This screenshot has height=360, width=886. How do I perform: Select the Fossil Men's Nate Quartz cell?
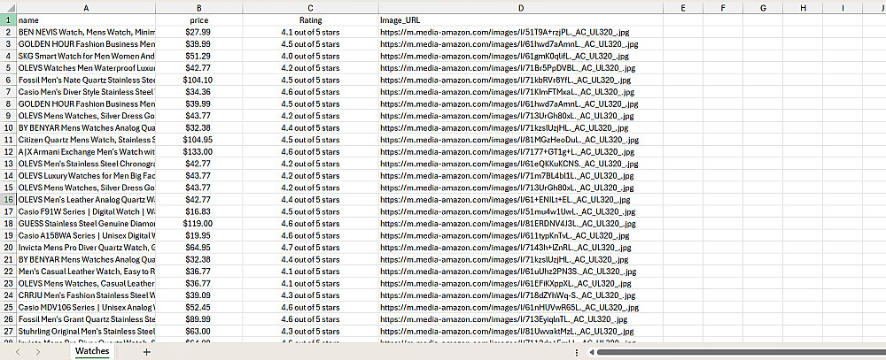(x=86, y=80)
